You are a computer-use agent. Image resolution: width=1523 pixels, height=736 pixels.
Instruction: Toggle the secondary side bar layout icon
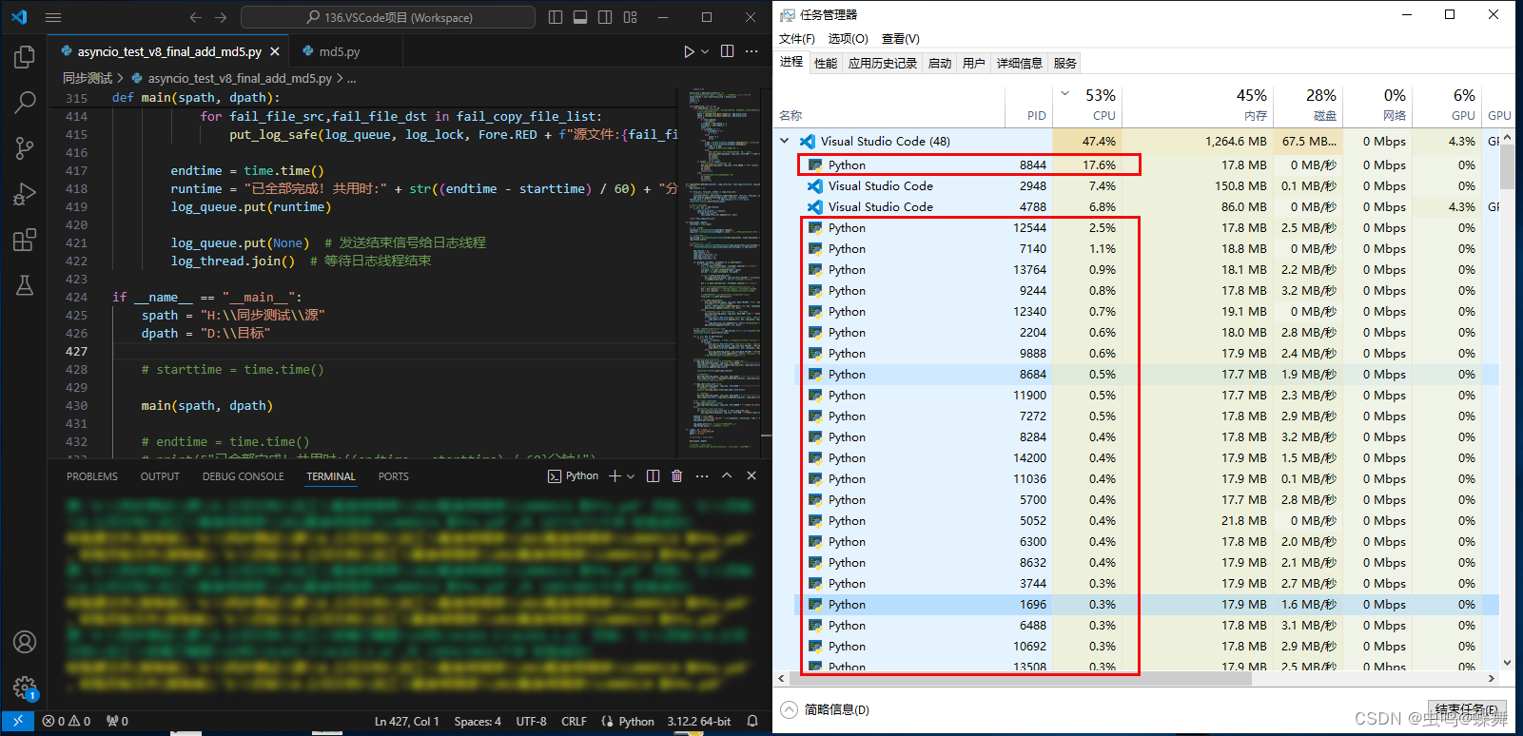605,17
